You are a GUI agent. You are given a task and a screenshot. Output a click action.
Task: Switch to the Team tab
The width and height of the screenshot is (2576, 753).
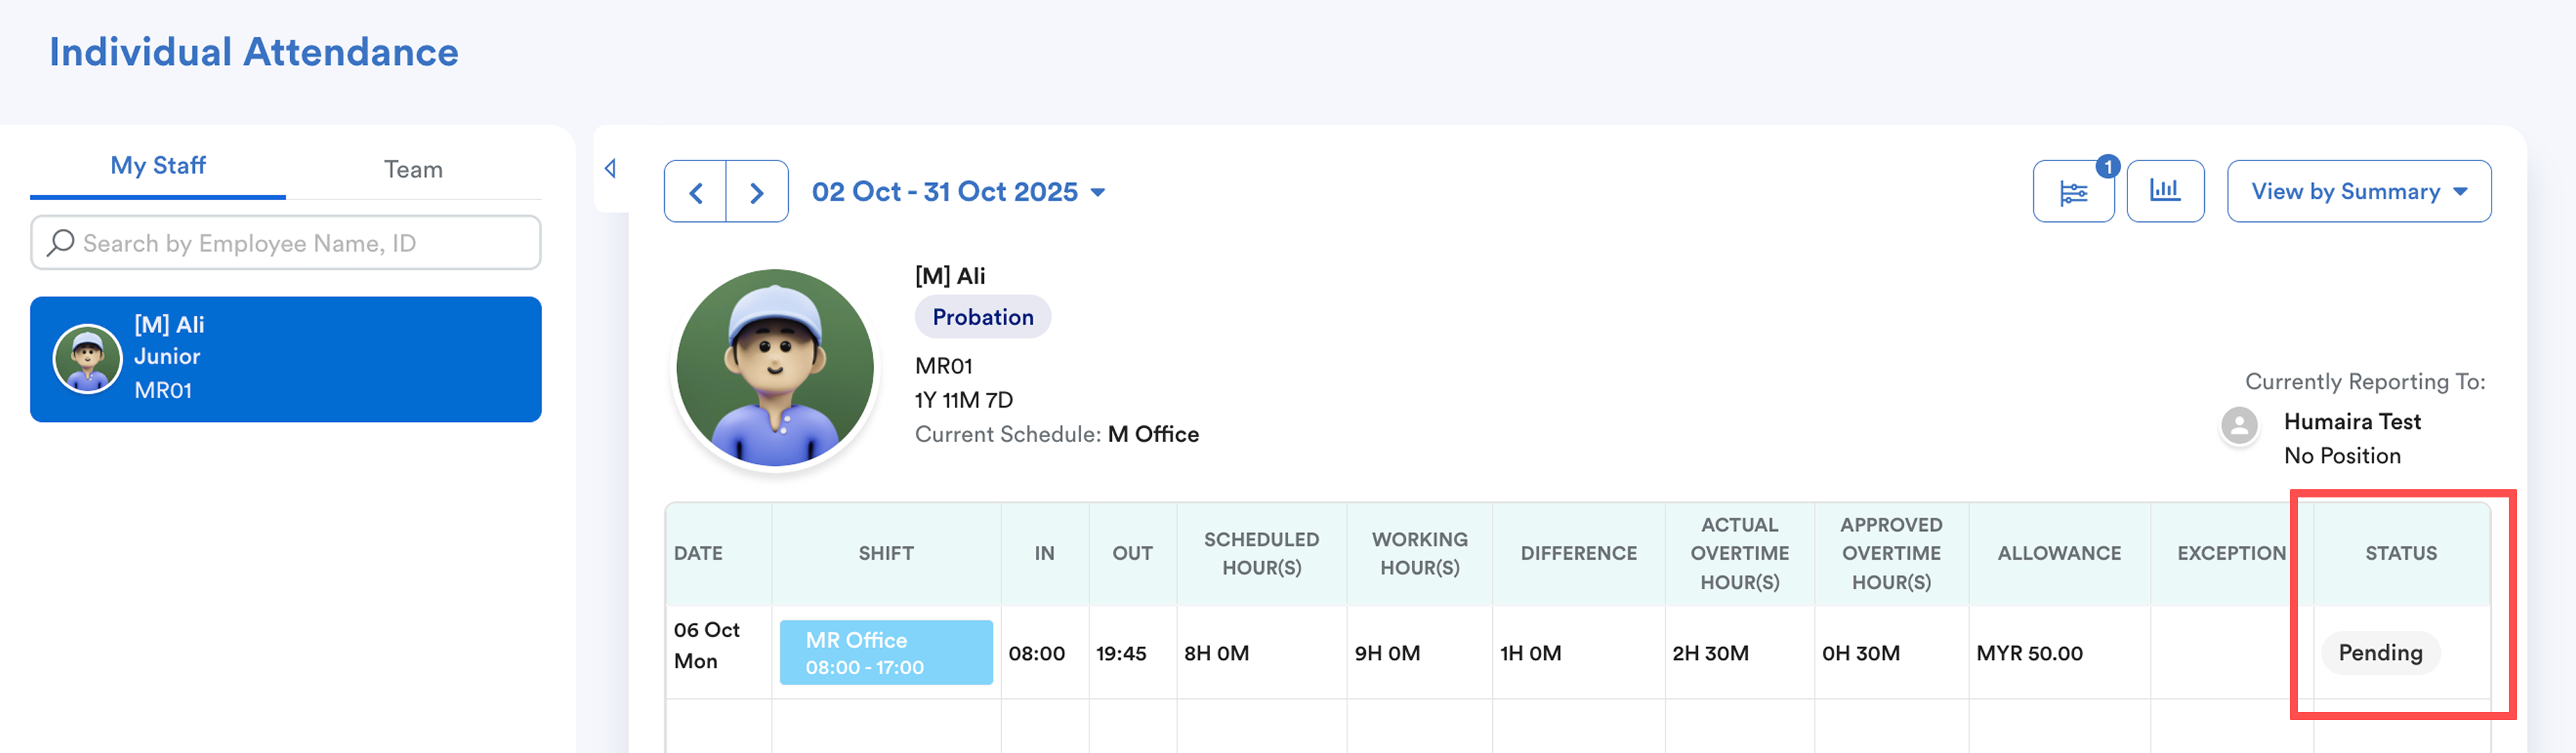click(413, 169)
